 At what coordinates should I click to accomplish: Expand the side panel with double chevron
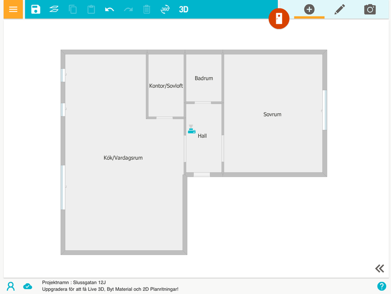[x=379, y=268]
